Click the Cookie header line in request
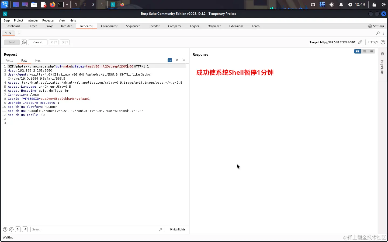388x242 pixels. pos(49,99)
